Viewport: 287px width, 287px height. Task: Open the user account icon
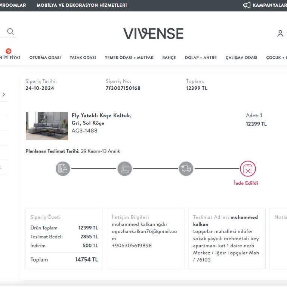point(280,34)
